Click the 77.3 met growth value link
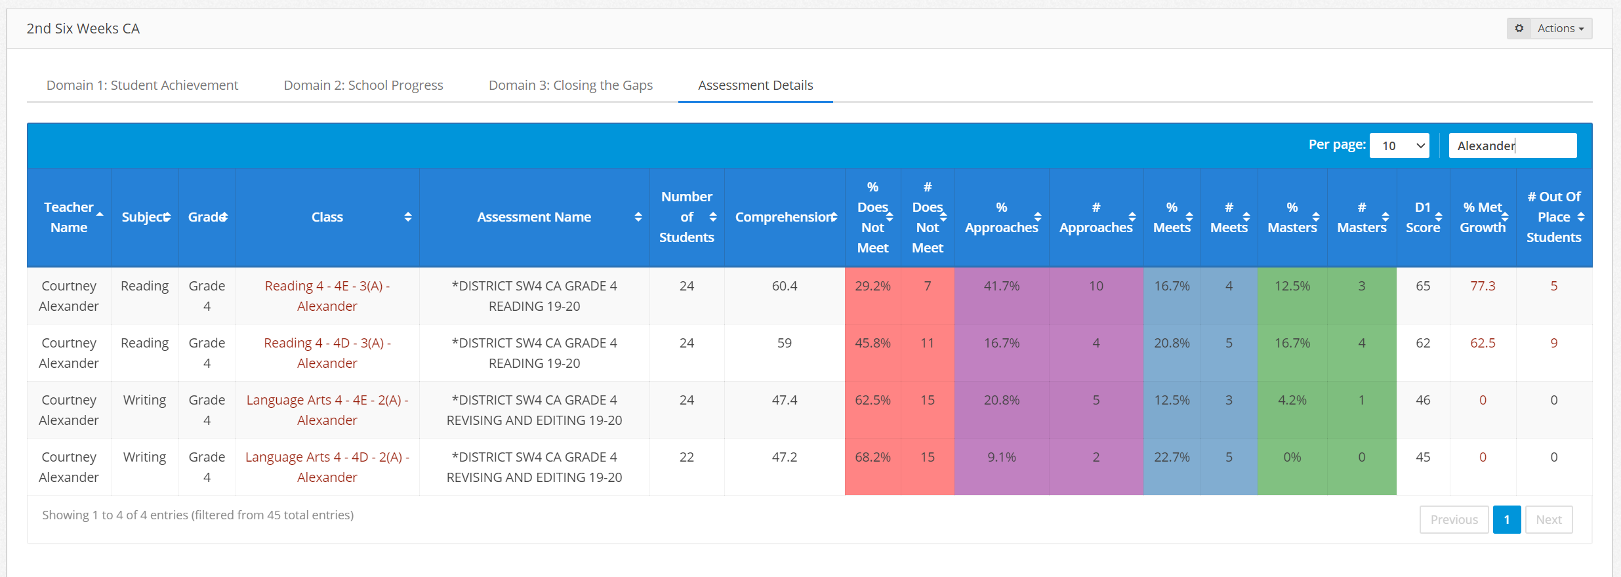 coord(1482,286)
